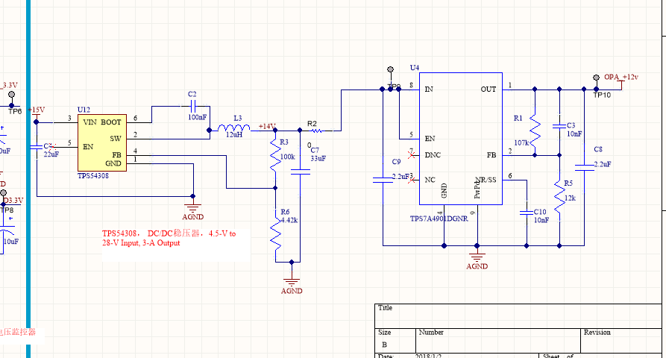Select the 'TPS54308' part name under U12
666x358 pixels.
pyautogui.click(x=93, y=176)
